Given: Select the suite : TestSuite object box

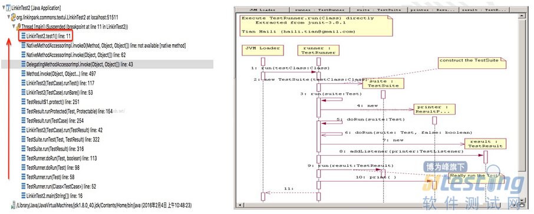Looking at the screenshot, I should click(383, 84).
